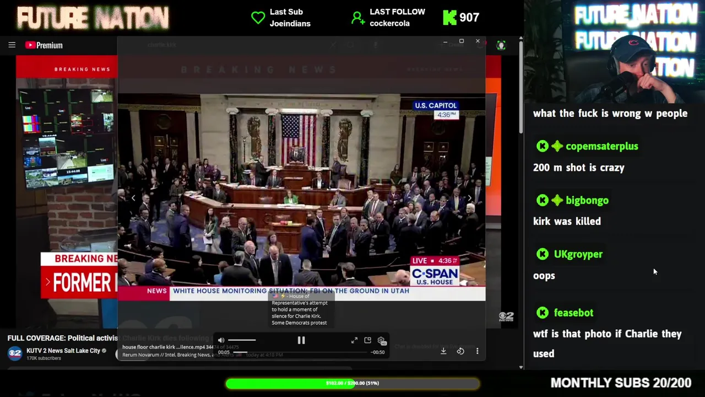Viewport: 705px width, 397px height.
Task: Click the KUTV 2 News watermark logo
Action: 506,316
